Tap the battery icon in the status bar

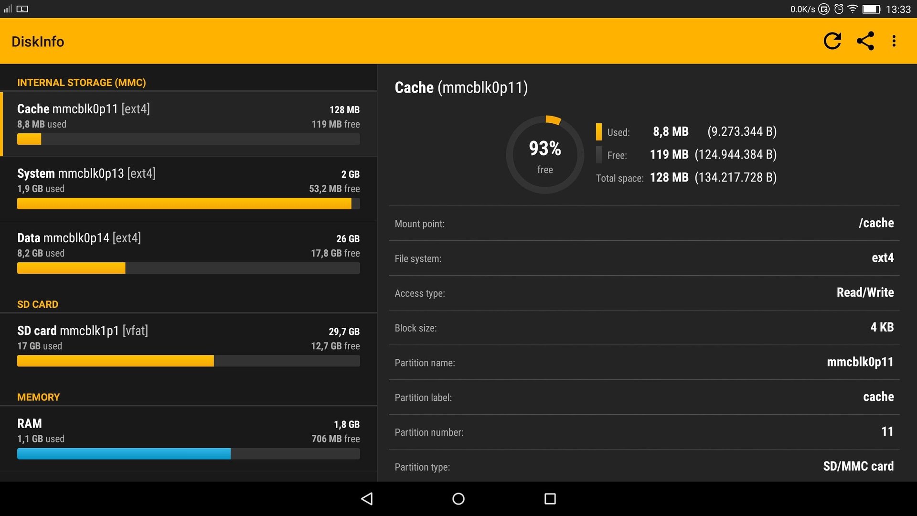pyautogui.click(x=871, y=9)
